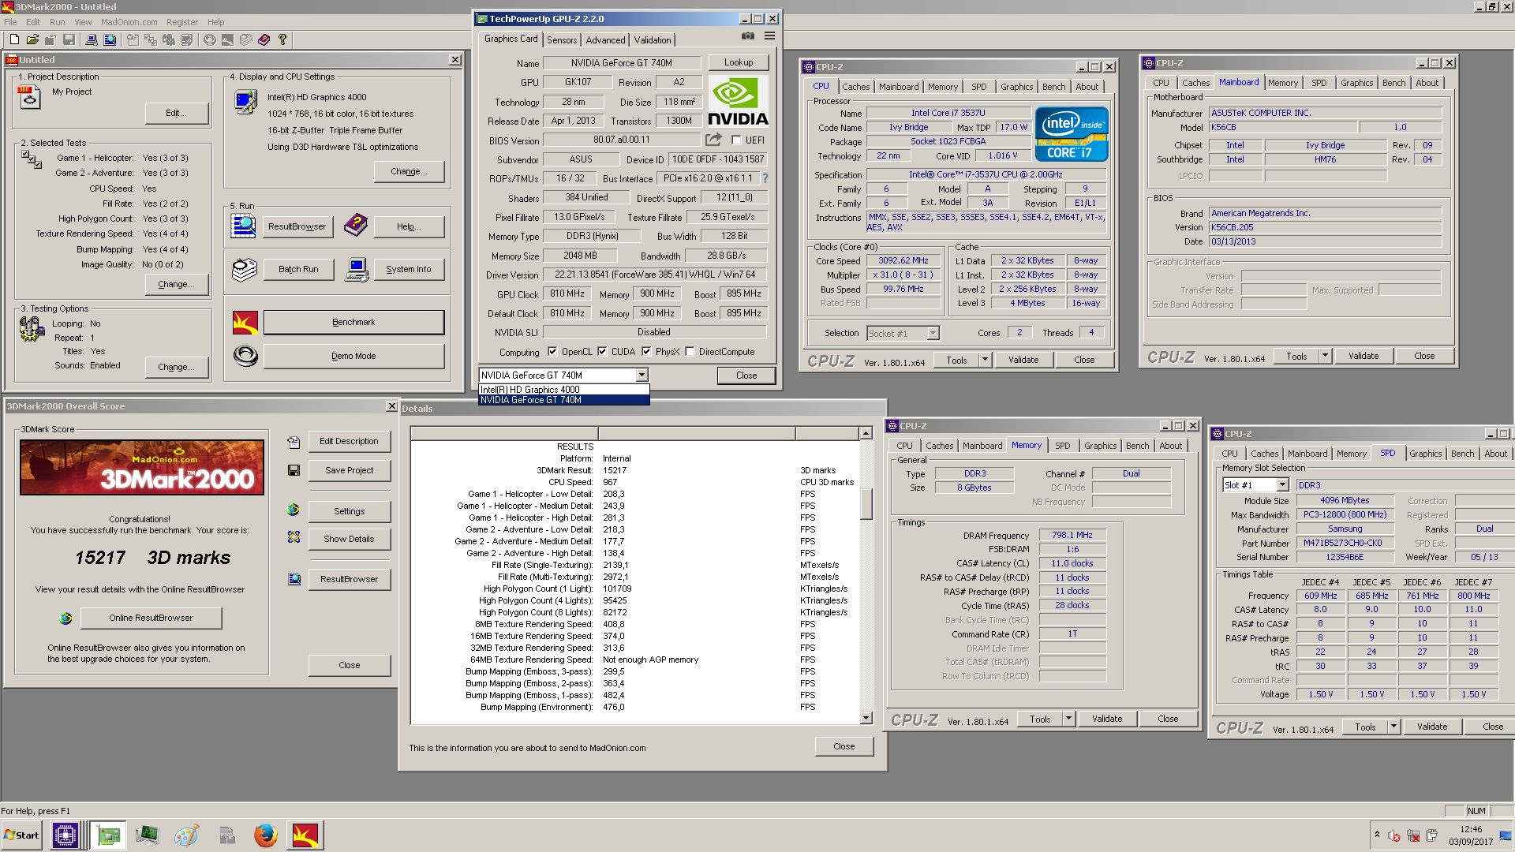Click the Bus Interface question mark icon
The height and width of the screenshot is (852, 1515).
pyautogui.click(x=765, y=178)
